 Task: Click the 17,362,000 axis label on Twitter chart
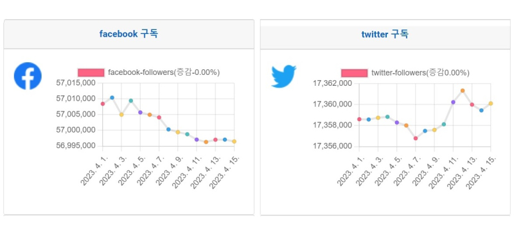pos(333,84)
